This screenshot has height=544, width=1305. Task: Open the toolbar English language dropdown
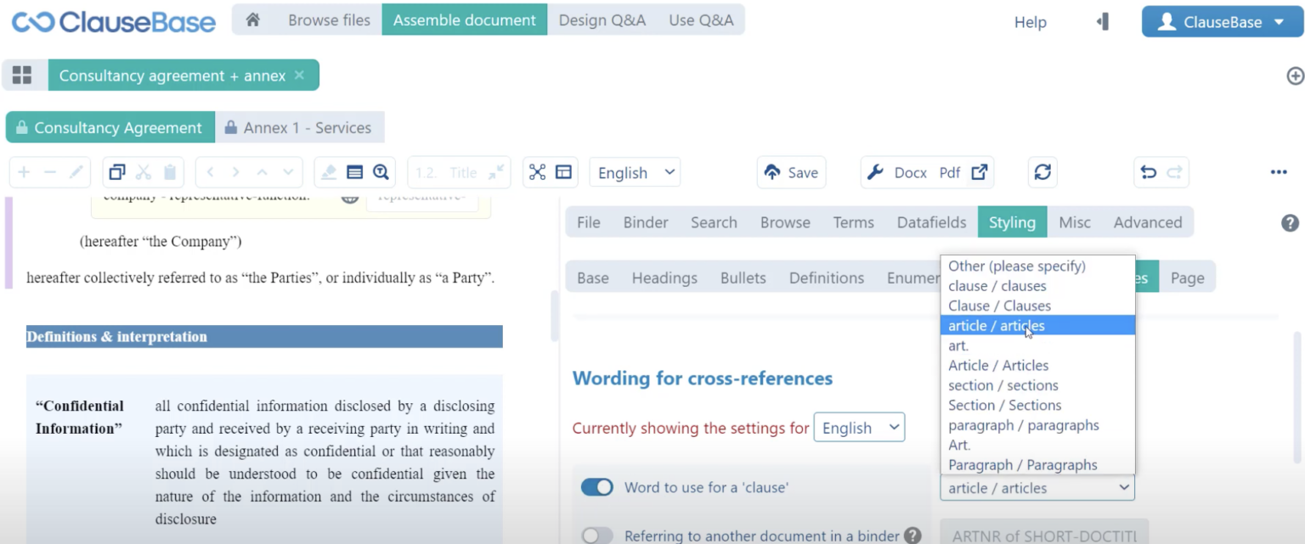pyautogui.click(x=636, y=172)
